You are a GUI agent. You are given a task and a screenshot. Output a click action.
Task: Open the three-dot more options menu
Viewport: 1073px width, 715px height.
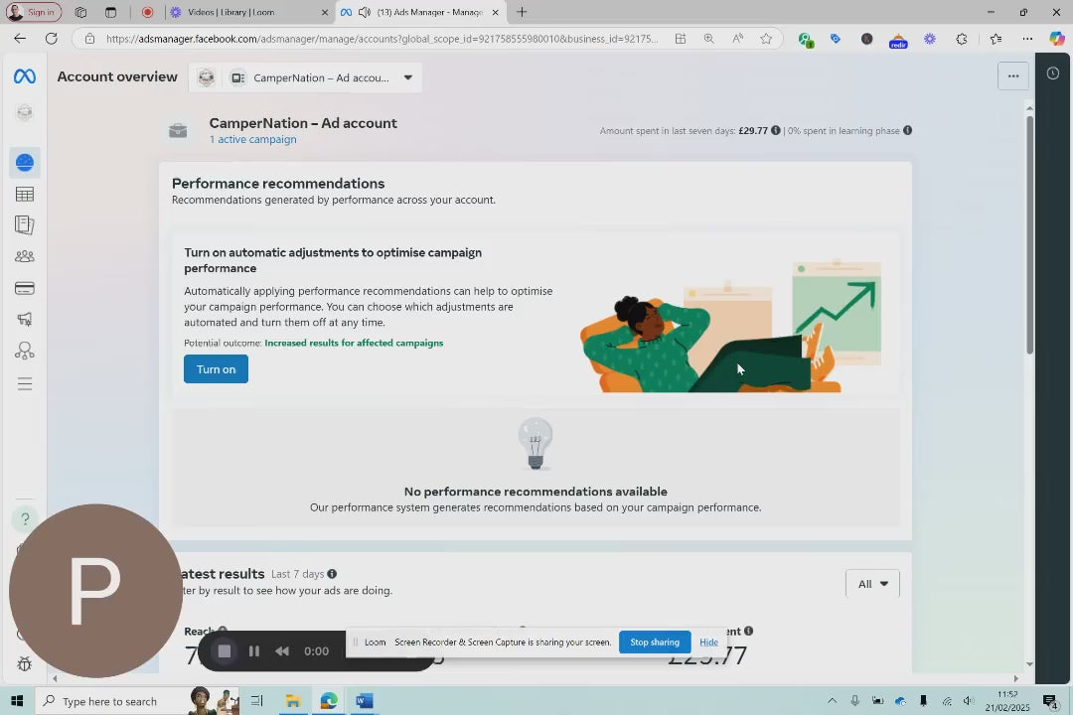pos(1012,76)
